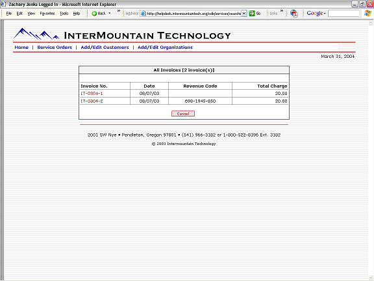The image size is (374, 281).
Task: Focus the Google search input field
Action: (x=343, y=14)
